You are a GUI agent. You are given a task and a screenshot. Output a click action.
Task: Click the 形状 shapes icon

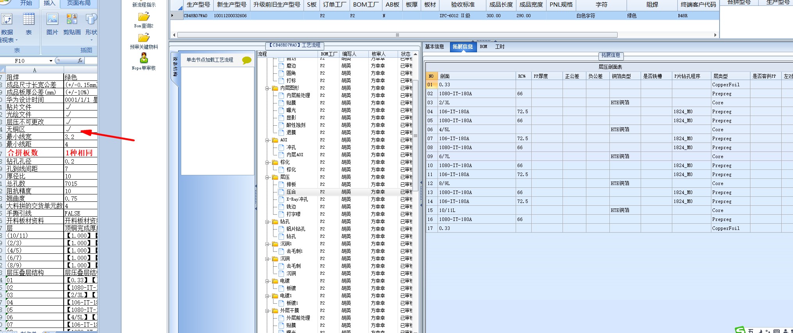click(91, 20)
